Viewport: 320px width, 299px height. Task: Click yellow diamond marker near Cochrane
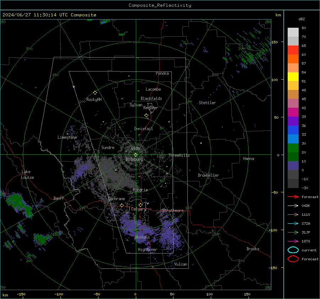tap(122, 205)
